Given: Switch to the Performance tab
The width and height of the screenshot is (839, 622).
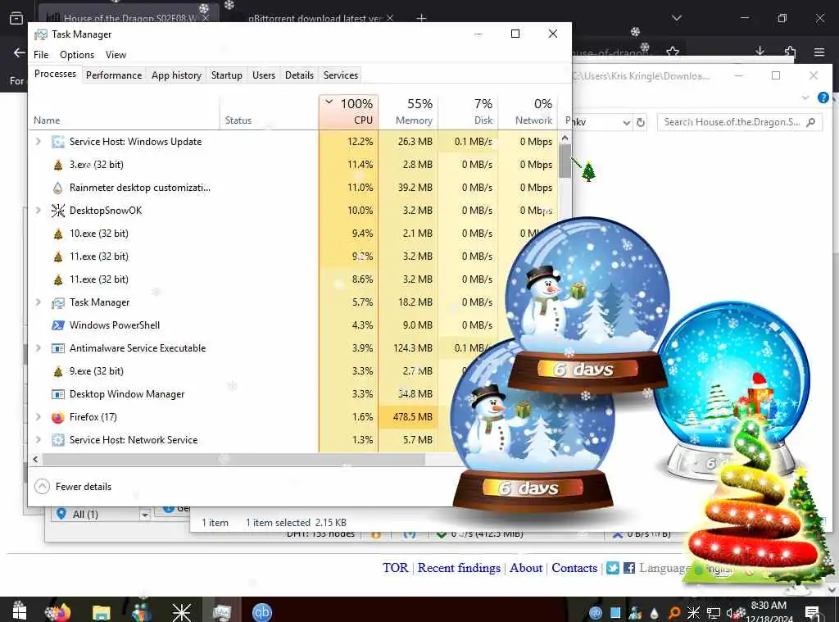Looking at the screenshot, I should (x=114, y=75).
